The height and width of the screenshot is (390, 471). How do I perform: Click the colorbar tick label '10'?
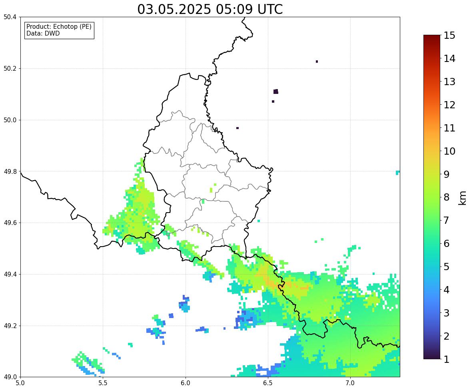(x=449, y=151)
